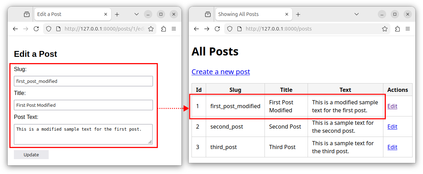
Task: Click the Update button
Action: (x=31, y=155)
